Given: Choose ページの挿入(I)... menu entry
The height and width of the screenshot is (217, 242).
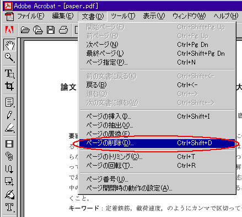Looking at the screenshot, I should 157,117.
